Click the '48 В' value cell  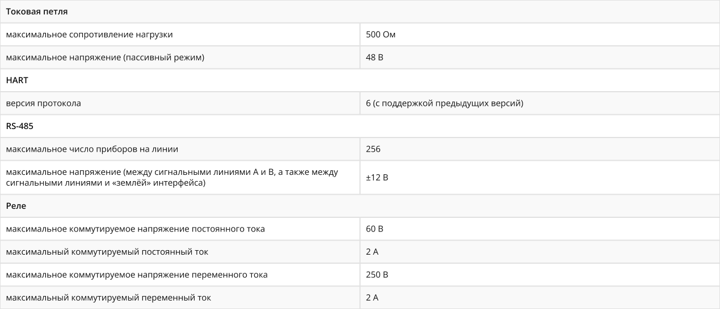(x=540, y=57)
